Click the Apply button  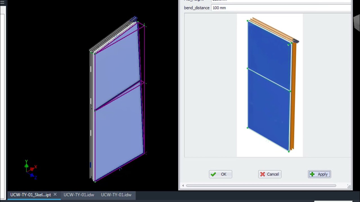[x=319, y=174]
